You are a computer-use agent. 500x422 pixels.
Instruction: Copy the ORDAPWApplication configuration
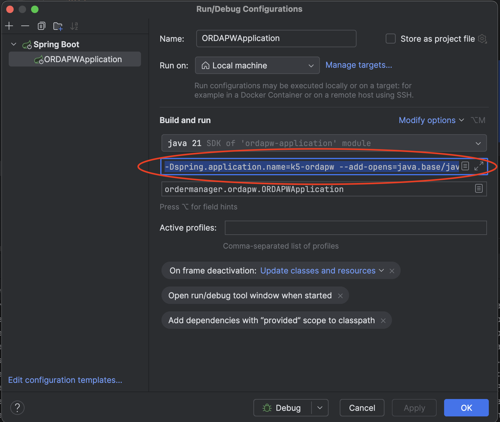point(41,26)
